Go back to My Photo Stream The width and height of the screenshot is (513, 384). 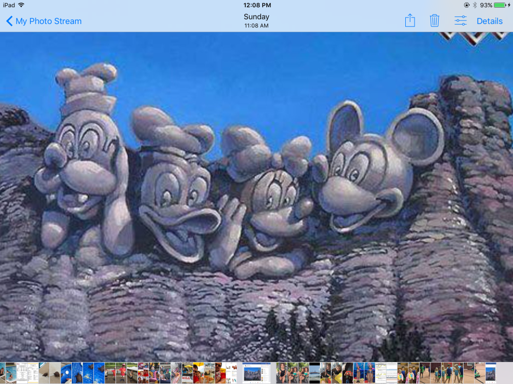pos(48,21)
